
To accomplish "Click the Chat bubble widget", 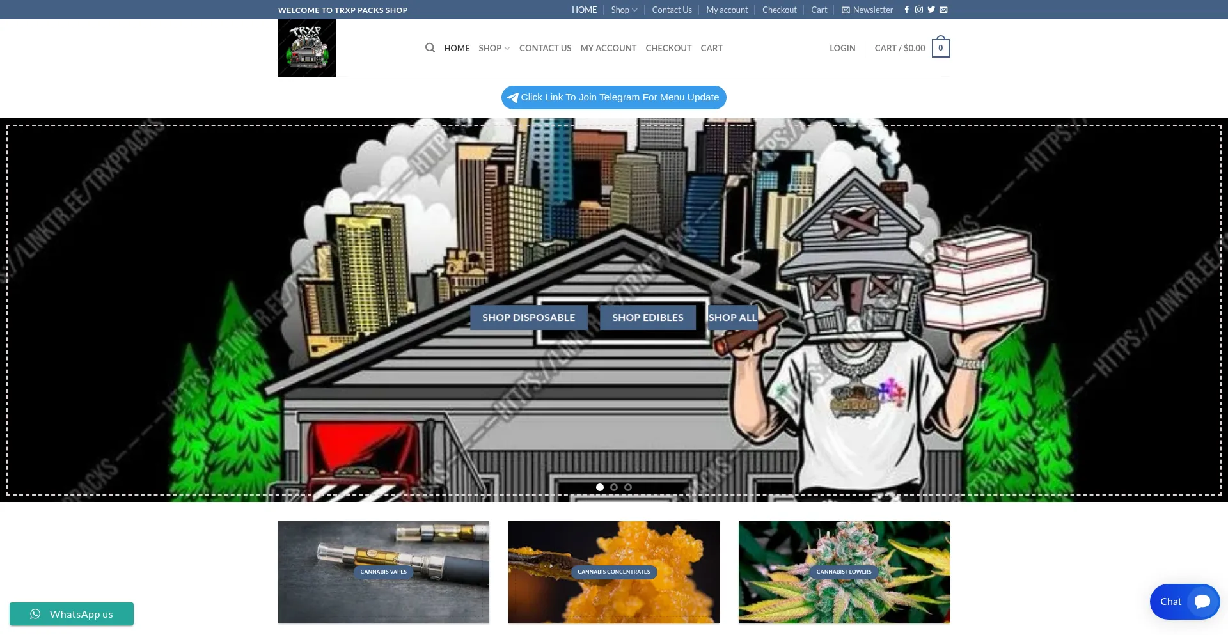I will (x=1185, y=602).
